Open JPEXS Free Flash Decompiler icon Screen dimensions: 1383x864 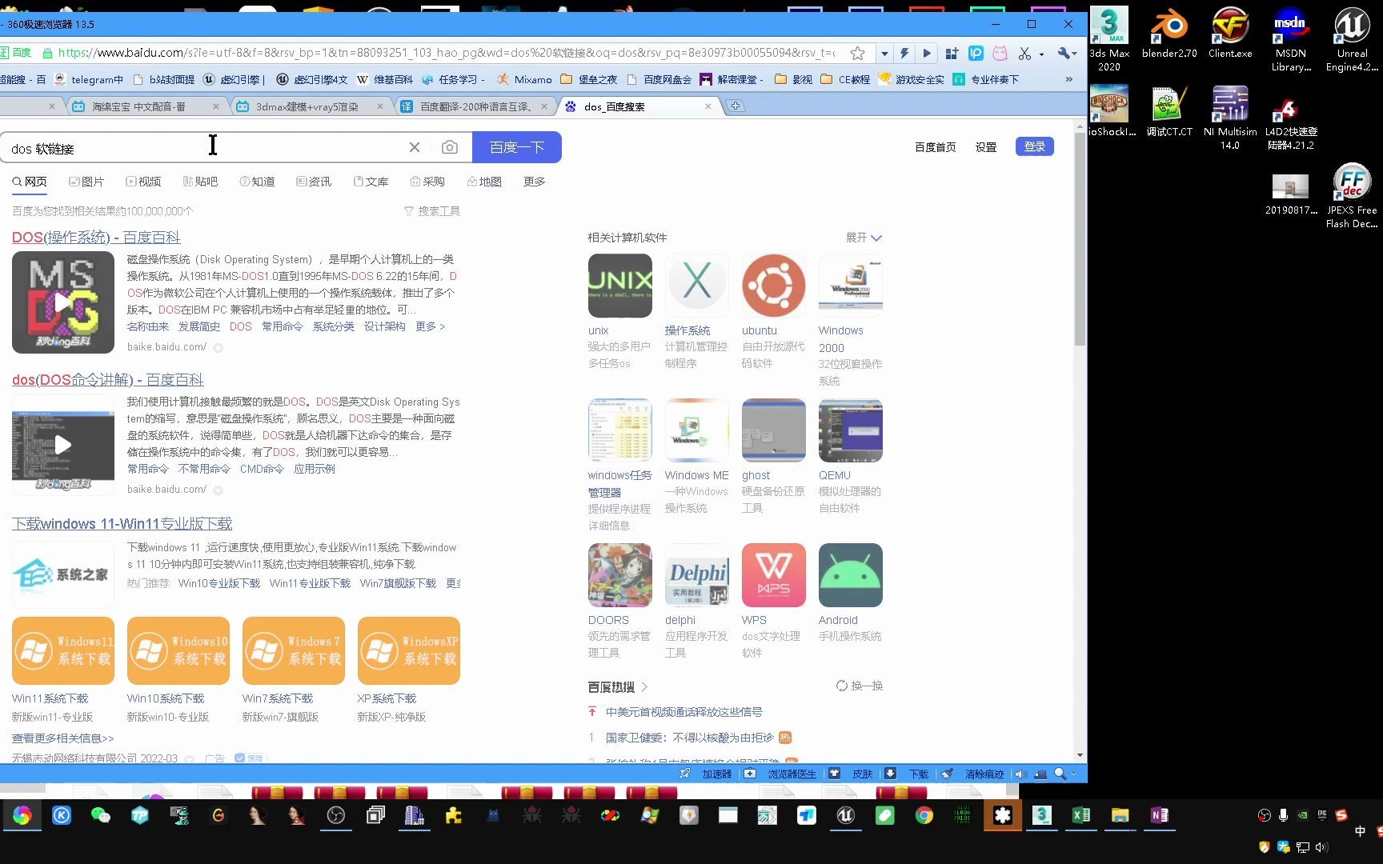(x=1352, y=196)
